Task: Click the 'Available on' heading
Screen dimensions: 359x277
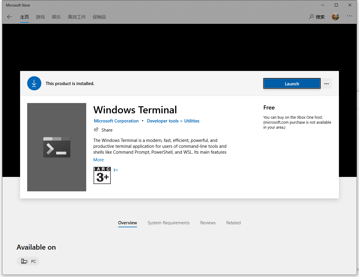Action: pyautogui.click(x=36, y=247)
